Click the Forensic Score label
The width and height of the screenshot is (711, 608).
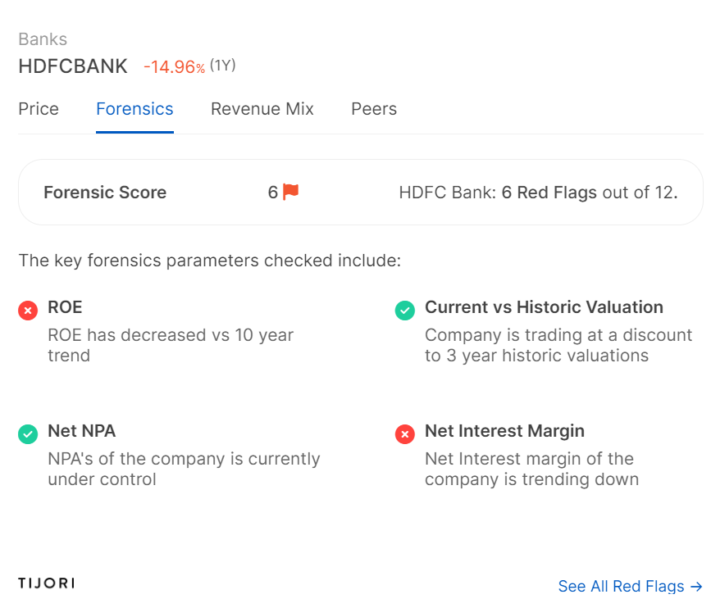[105, 192]
